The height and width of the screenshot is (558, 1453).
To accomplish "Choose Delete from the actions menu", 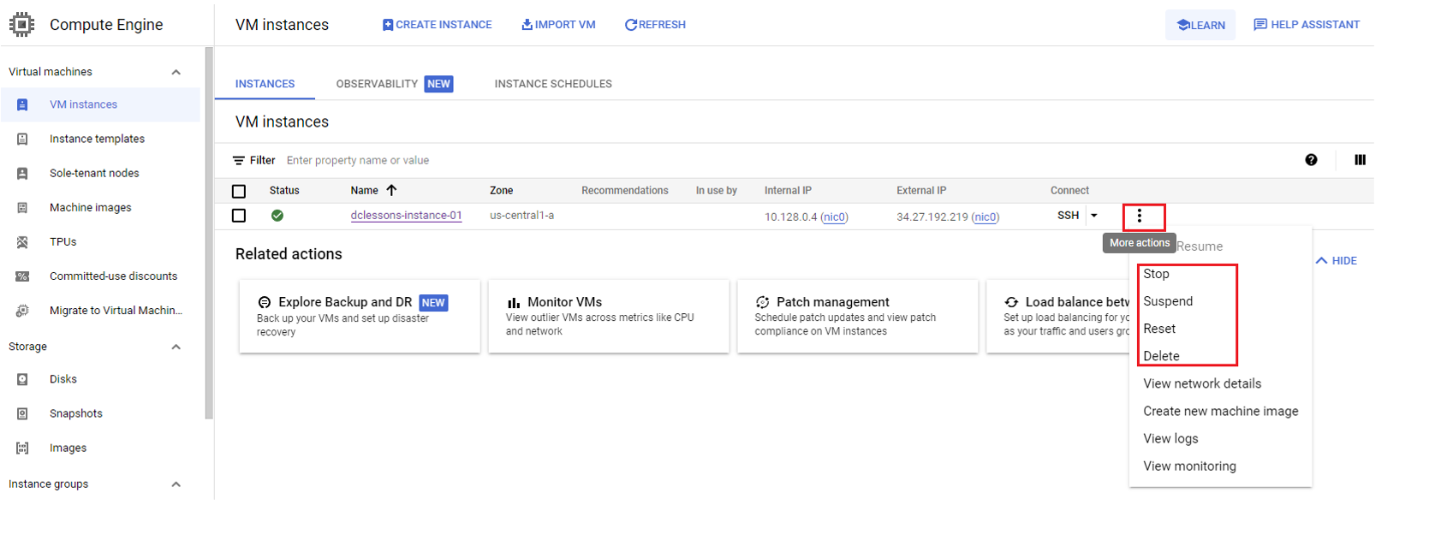I will coord(1161,356).
